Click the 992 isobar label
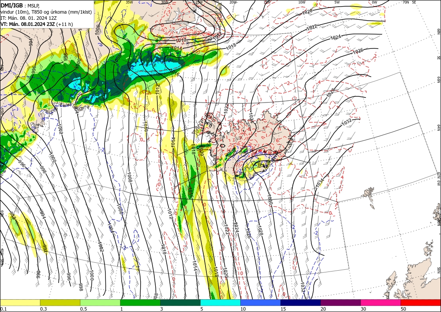 [45, 249]
